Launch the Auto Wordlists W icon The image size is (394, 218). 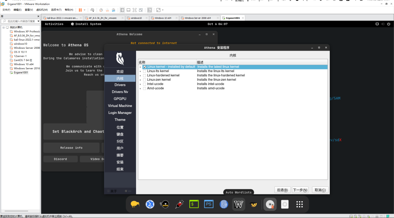click(x=239, y=204)
